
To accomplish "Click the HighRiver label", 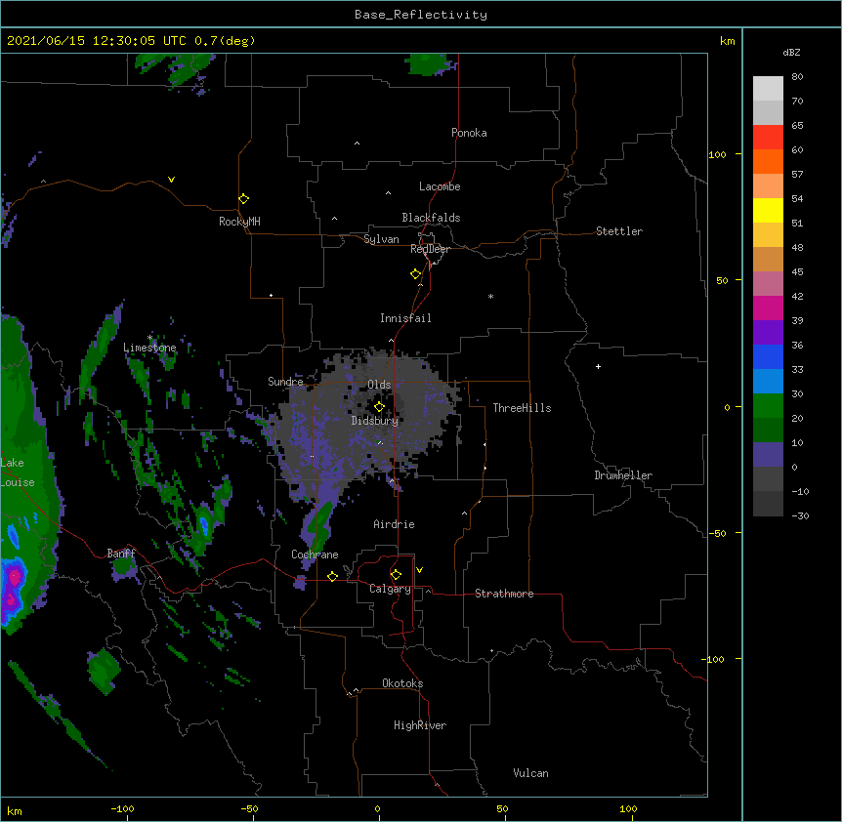I will 420,725.
